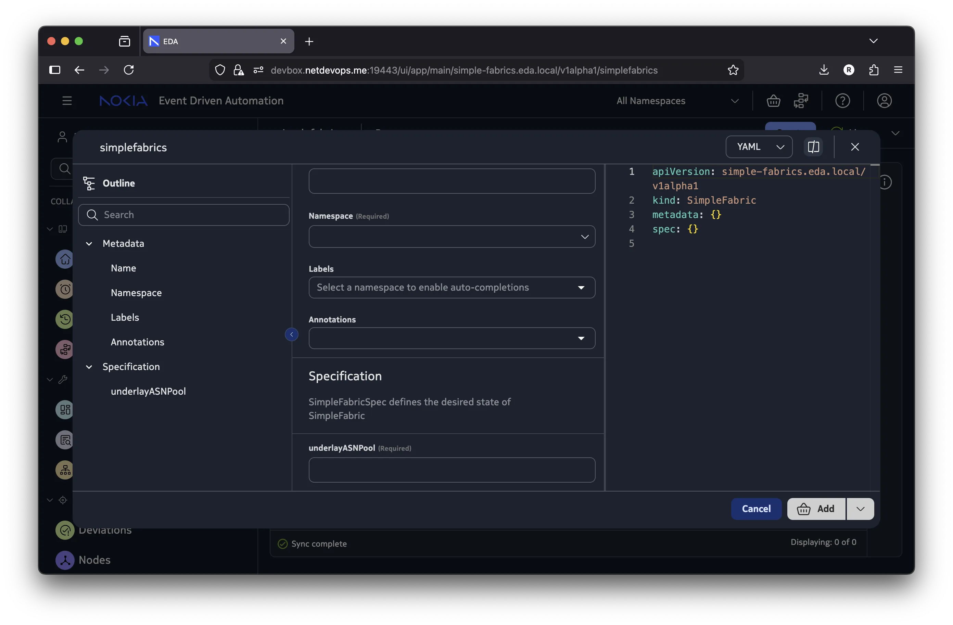Open the help question mark icon
Viewport: 953px width, 625px height.
click(842, 101)
